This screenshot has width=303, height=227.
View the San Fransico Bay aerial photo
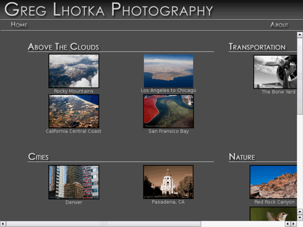[168, 111]
